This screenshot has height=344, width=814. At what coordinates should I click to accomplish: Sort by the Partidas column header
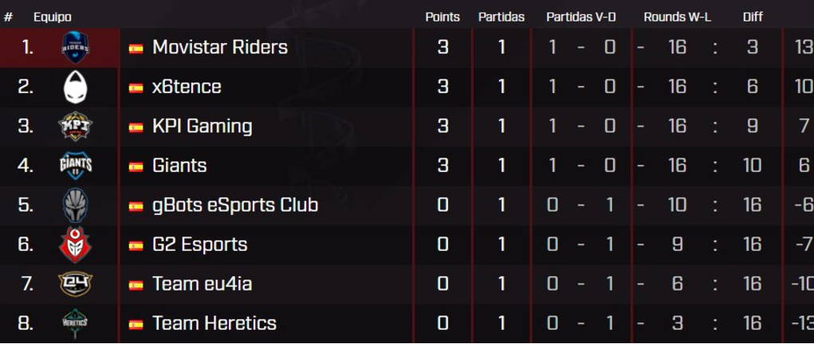[x=501, y=18]
